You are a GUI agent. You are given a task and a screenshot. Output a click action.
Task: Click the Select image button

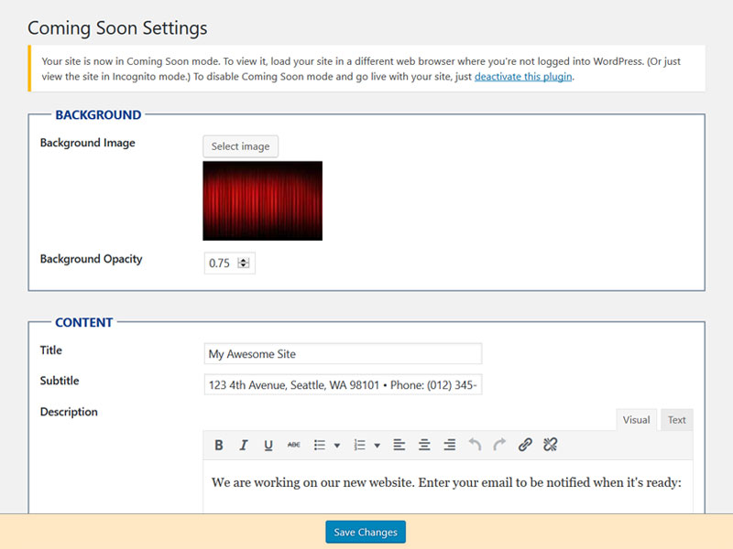coord(240,146)
